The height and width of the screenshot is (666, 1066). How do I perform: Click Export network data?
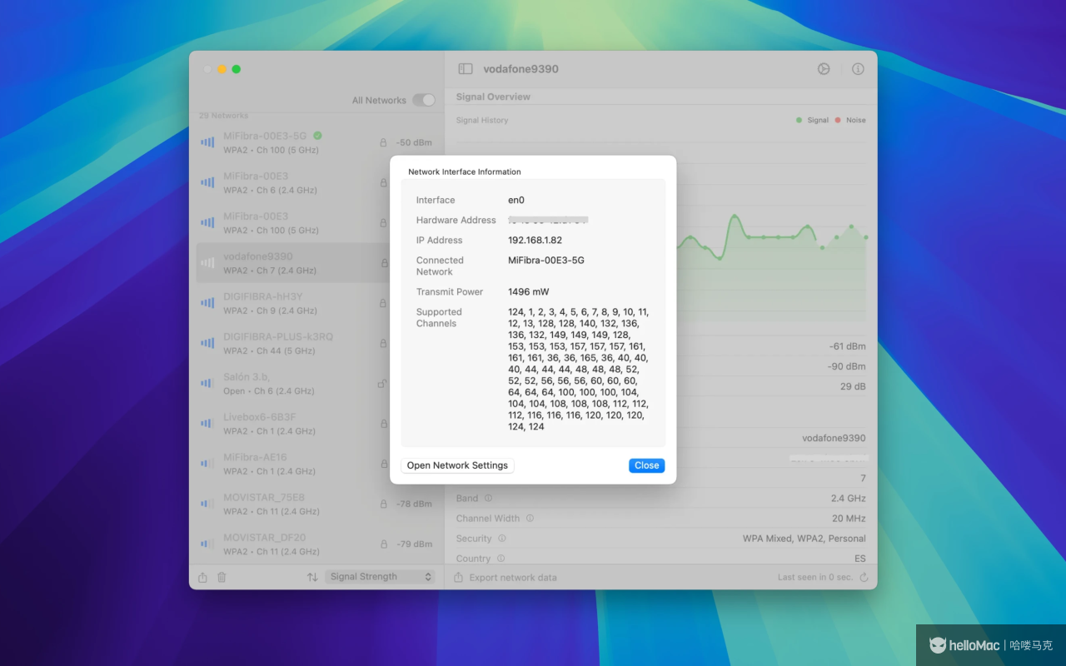(513, 577)
